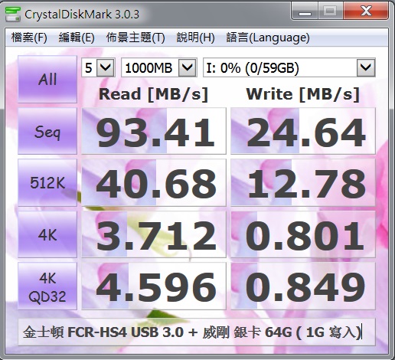This screenshot has height=360, width=395.
Task: Open the 編輯(E) menu
Action: 77,38
